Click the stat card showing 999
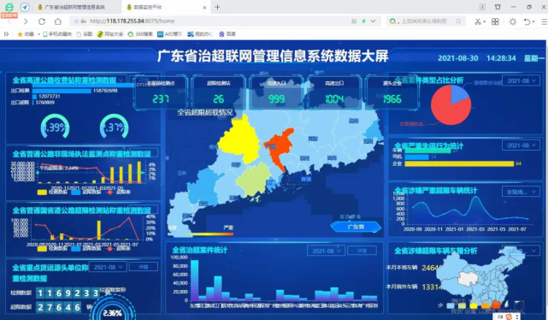 pos(276,92)
